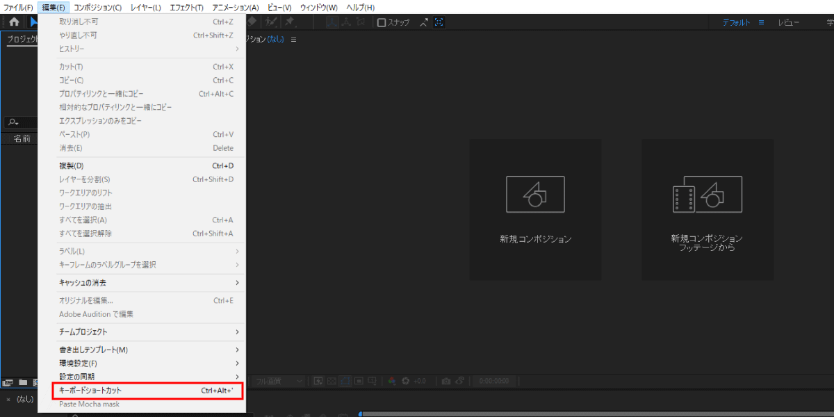Switch to the デフォルト workspace
This screenshot has height=417, width=834.
pyautogui.click(x=736, y=22)
